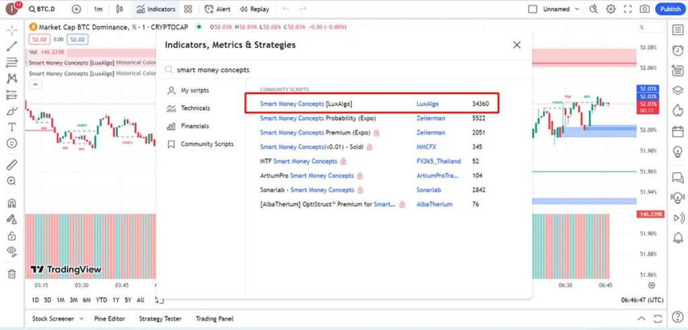
Task: Open indicator templates grid icon
Action: pos(188,9)
